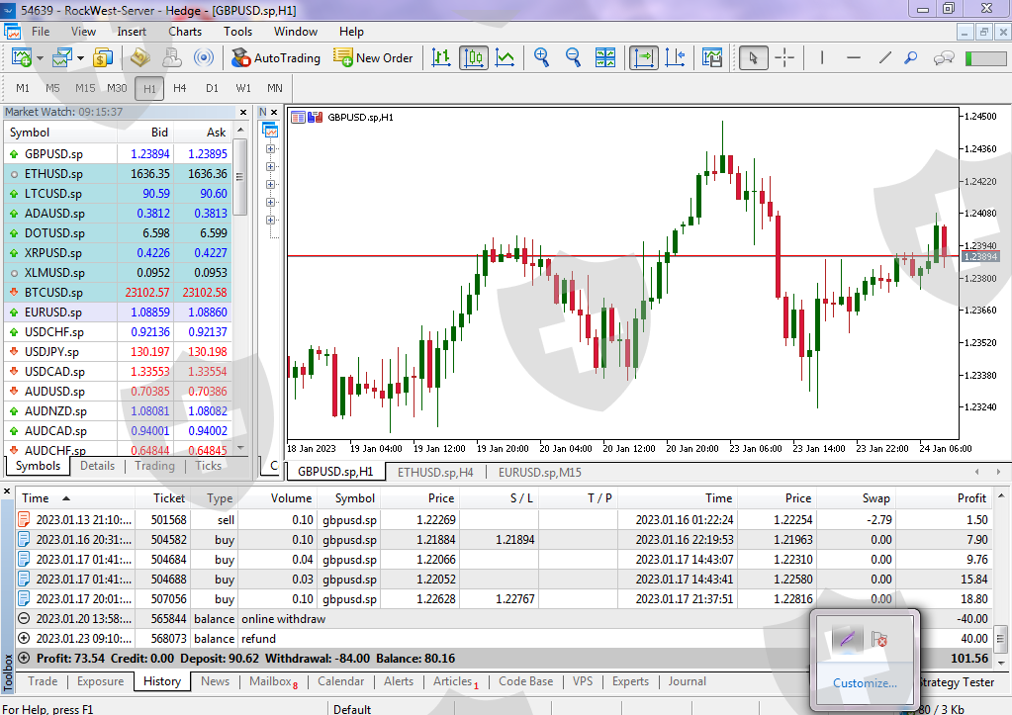
Task: Open the chart templates icon
Action: coord(712,58)
